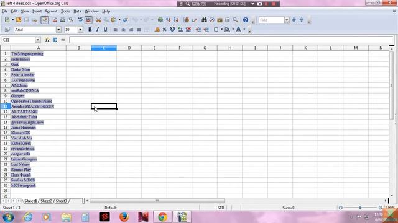Screen dimensions: 398x223
Task: Open a file with the Open icon
Action: coord(19,20)
